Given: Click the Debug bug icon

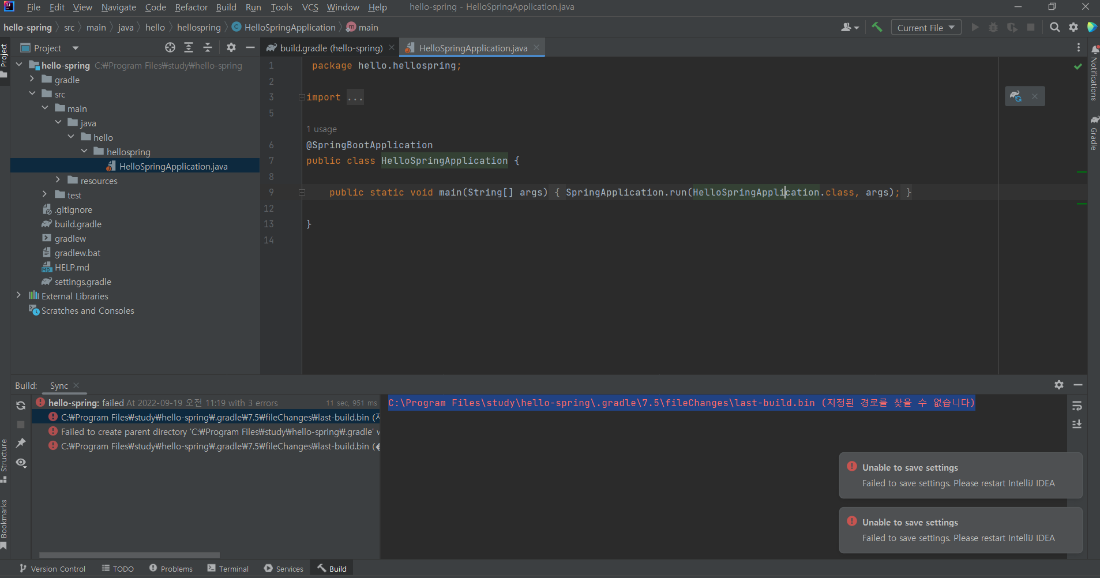Looking at the screenshot, I should click(x=993, y=27).
